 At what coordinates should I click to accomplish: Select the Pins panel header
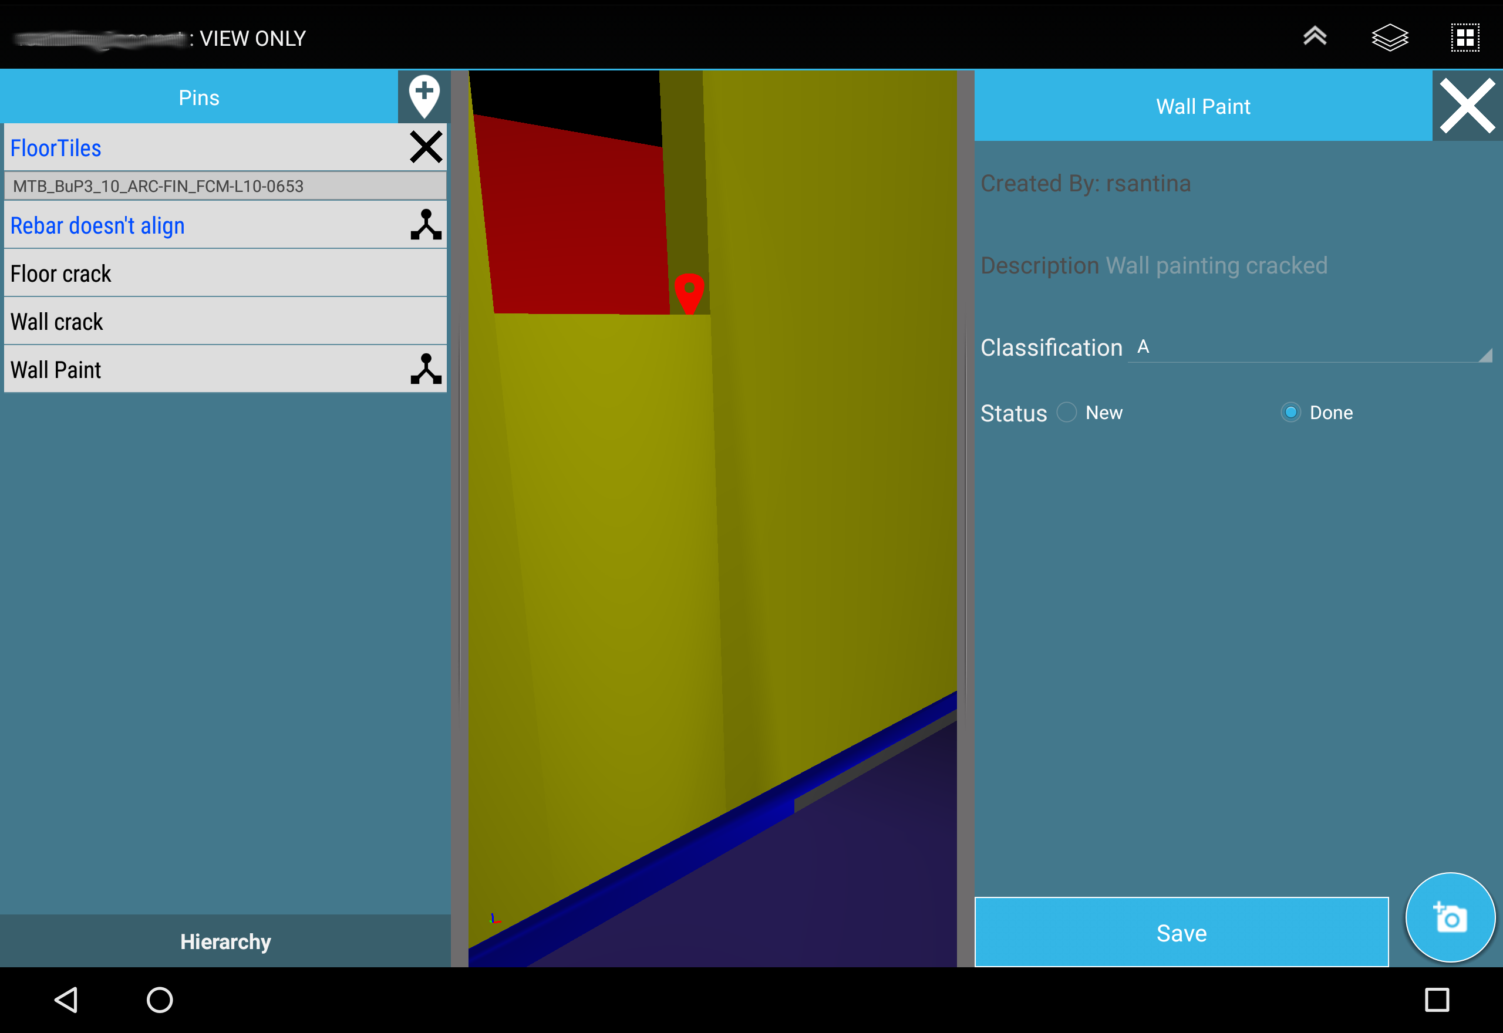(198, 98)
